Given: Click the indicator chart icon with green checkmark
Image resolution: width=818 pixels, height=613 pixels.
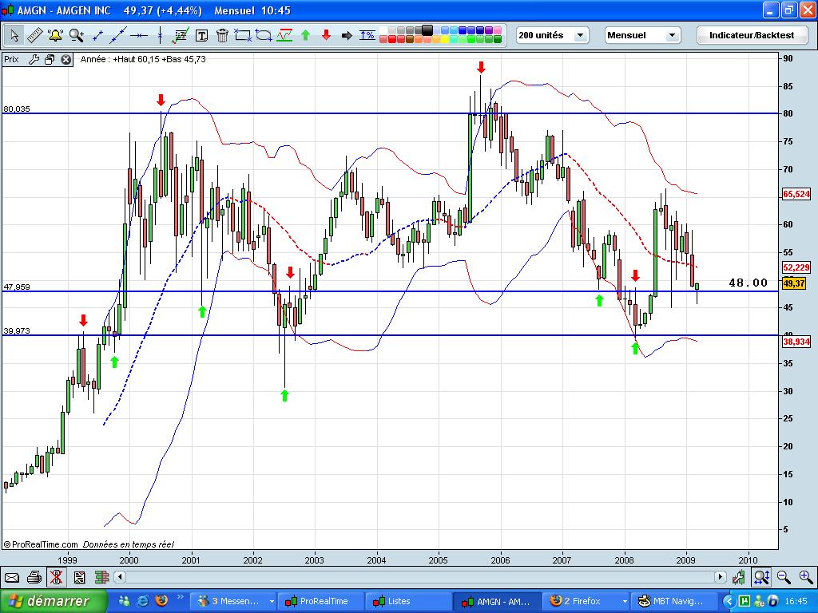Looking at the screenshot, I should [x=181, y=35].
